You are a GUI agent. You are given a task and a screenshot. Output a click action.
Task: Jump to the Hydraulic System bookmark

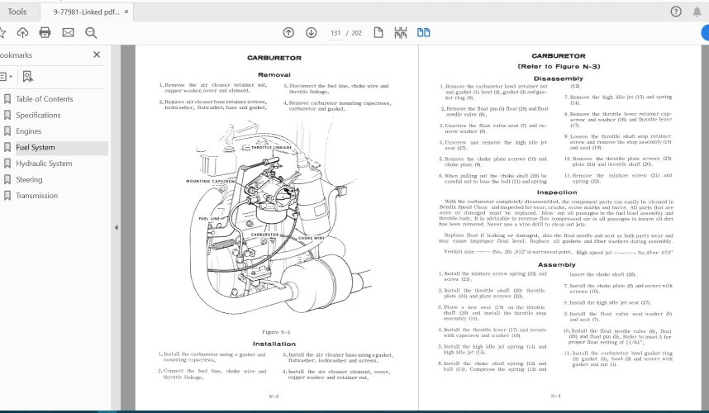click(x=43, y=164)
